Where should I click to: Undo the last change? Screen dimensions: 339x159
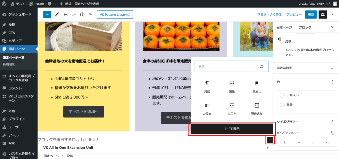(65, 15)
